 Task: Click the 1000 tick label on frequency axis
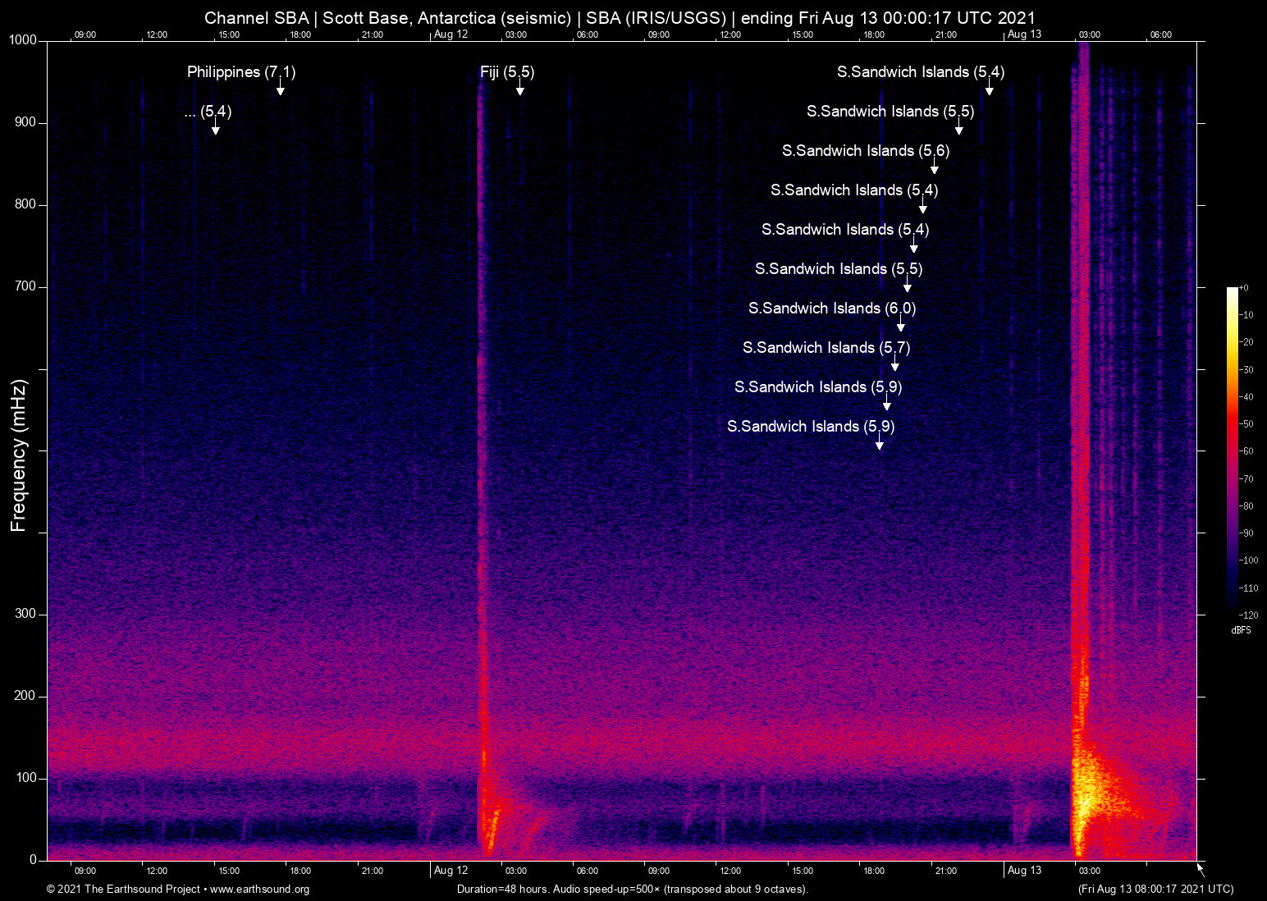pos(22,40)
